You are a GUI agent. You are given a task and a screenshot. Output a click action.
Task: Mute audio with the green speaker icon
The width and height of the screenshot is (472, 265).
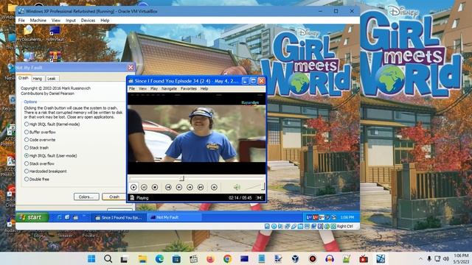click(237, 187)
